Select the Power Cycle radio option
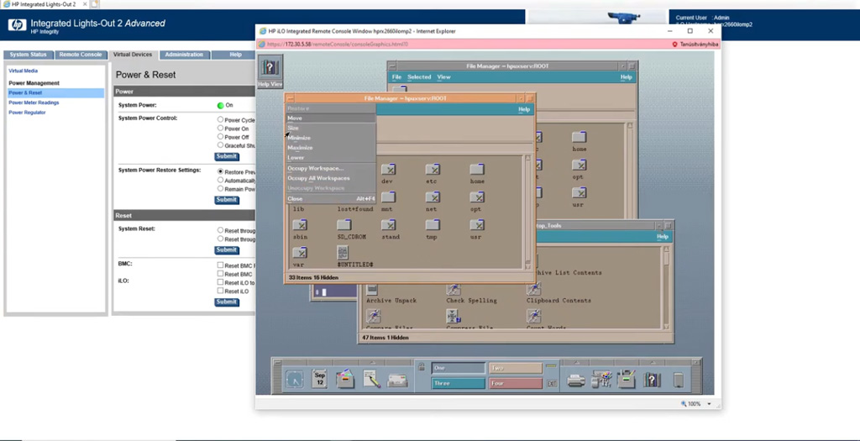860x441 pixels. 220,120
